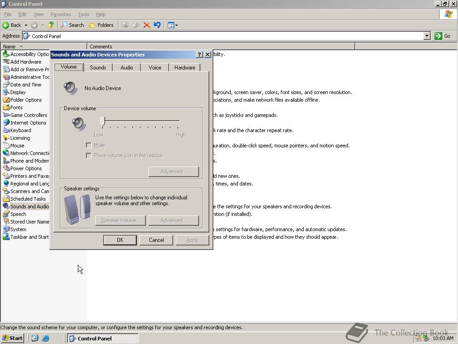
Task: Switch to the Sounds tab
Action: (98, 68)
